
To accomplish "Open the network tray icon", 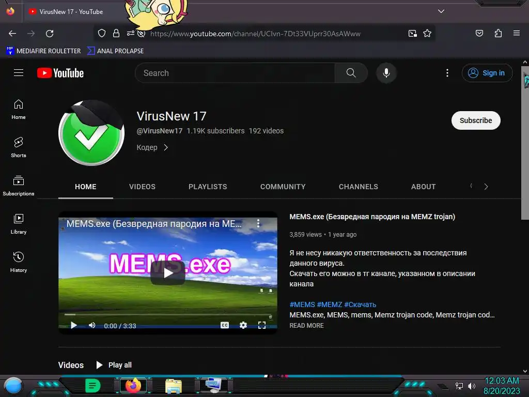I will coord(459,386).
